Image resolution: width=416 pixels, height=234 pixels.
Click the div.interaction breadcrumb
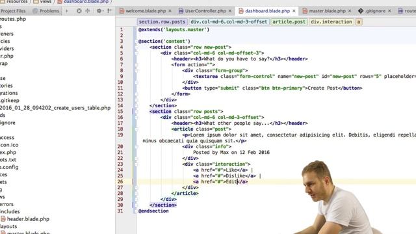(331, 21)
